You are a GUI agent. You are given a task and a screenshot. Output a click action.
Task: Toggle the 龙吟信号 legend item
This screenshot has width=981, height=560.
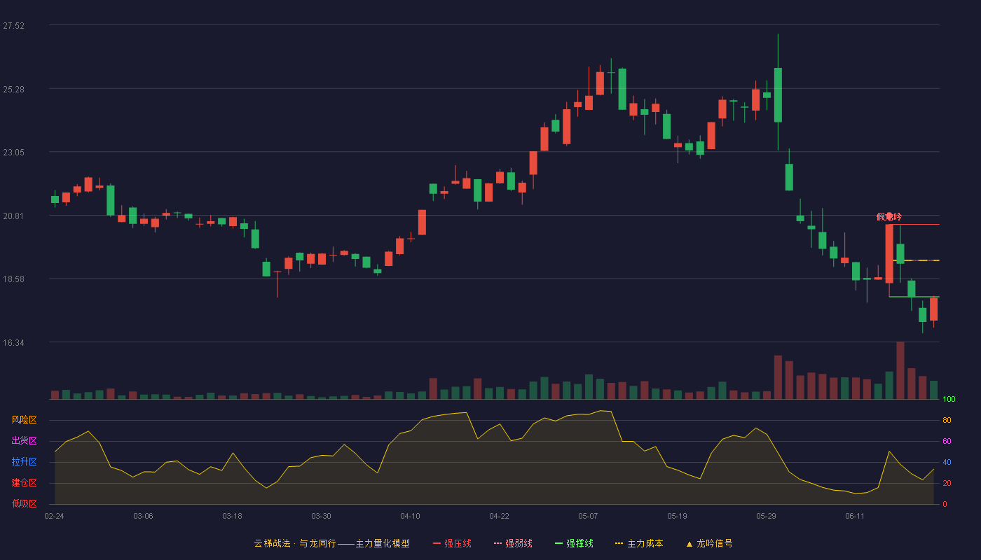[709, 543]
